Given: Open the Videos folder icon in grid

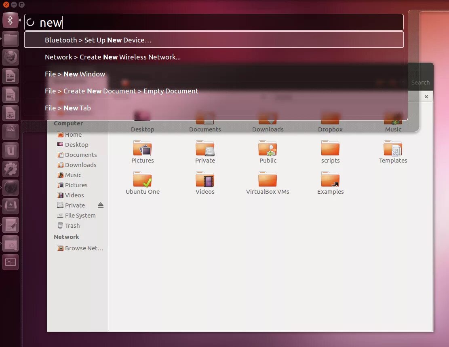Looking at the screenshot, I should point(205,180).
